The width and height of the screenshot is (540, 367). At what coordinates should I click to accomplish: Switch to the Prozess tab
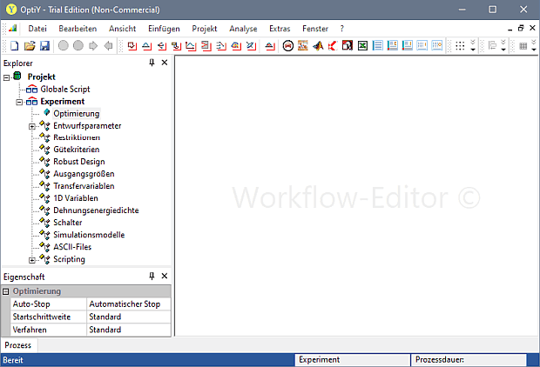[18, 345]
